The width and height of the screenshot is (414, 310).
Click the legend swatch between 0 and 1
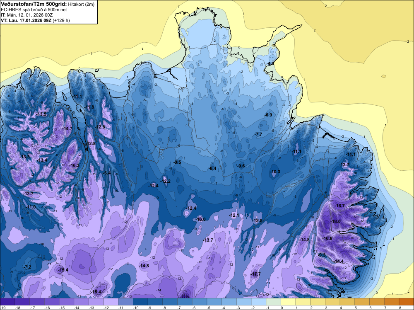click(288, 302)
